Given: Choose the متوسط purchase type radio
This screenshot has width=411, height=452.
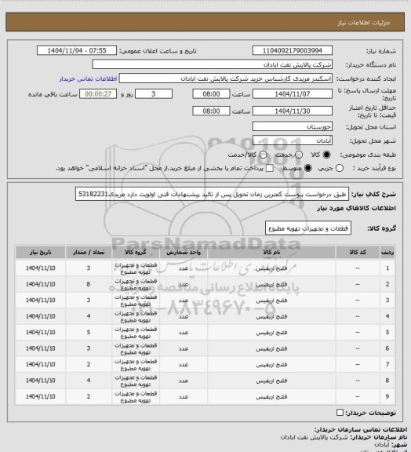Looking at the screenshot, I should pos(308,168).
